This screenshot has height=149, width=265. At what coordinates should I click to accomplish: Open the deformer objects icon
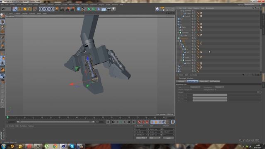(x=99, y=9)
